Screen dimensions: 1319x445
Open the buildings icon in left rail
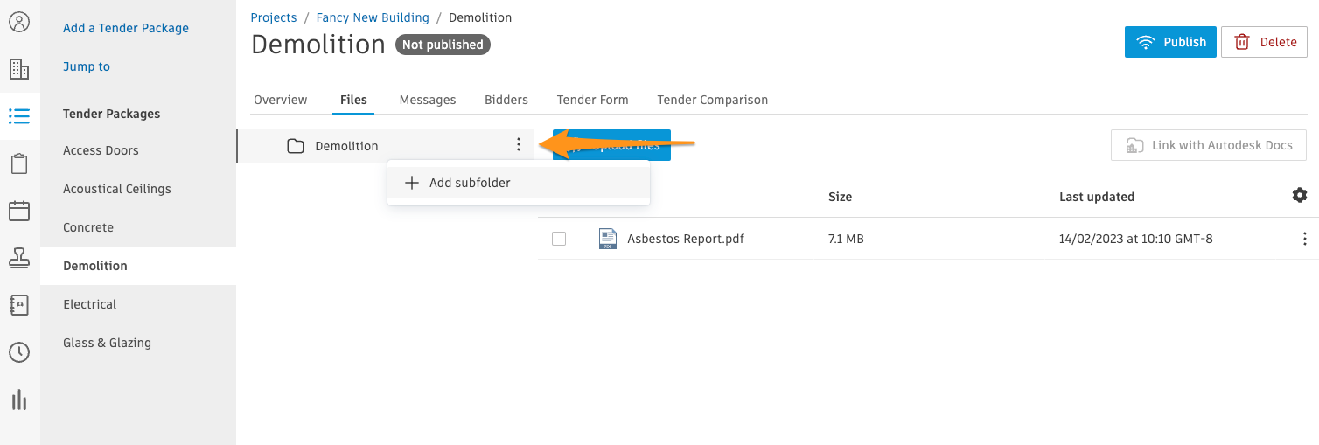pos(19,69)
